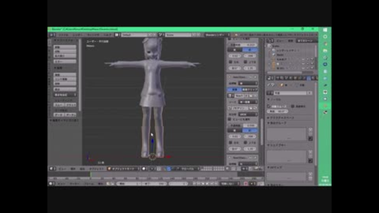Click the Mirror button in the tool shelf
Image resolution: width=379 pixels, height=213 pixels.
coord(65,62)
